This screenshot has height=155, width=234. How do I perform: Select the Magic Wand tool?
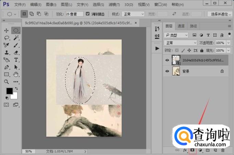click(x=16, y=38)
